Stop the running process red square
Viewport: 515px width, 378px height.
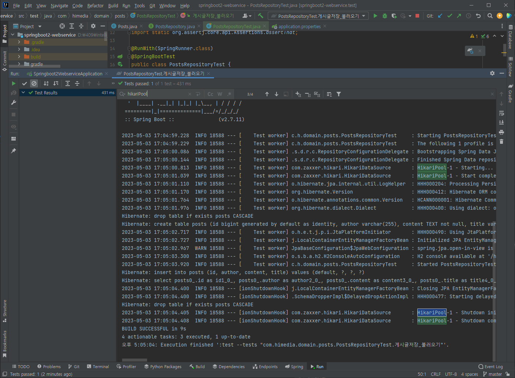point(417,16)
